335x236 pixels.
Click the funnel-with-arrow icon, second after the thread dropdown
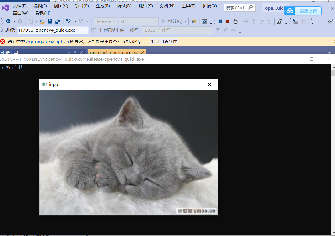226,30
